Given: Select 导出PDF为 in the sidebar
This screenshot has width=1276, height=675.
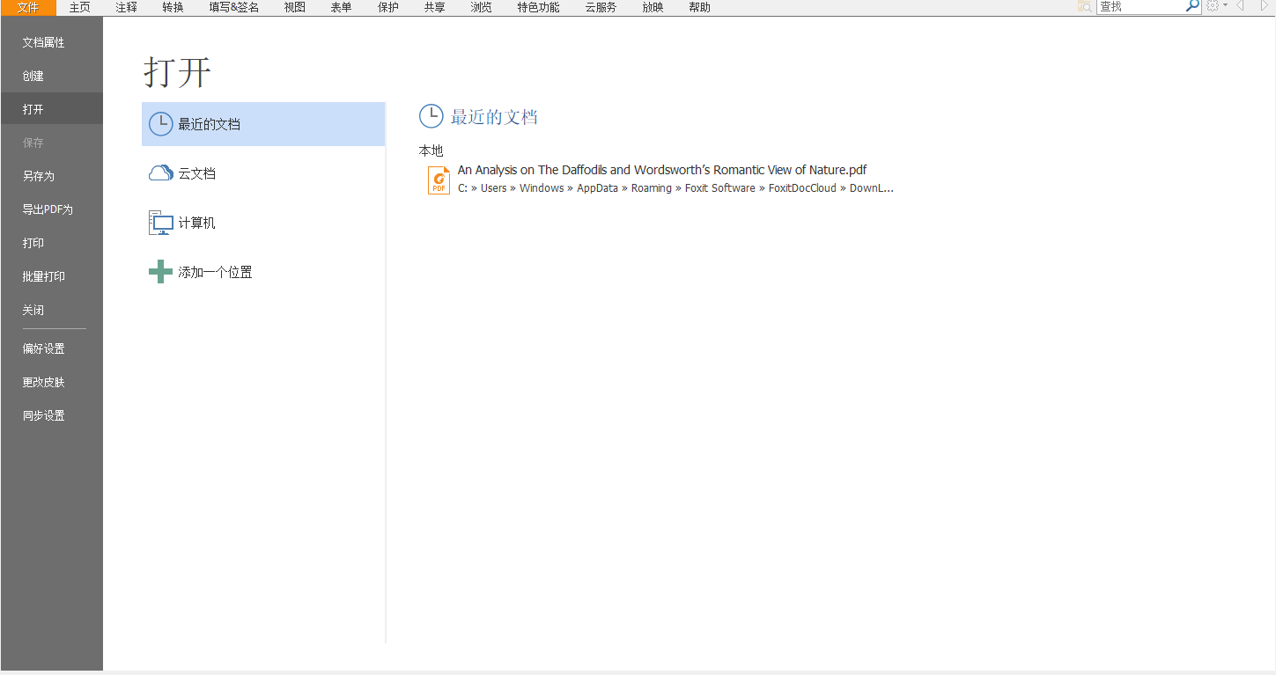Looking at the screenshot, I should point(48,209).
